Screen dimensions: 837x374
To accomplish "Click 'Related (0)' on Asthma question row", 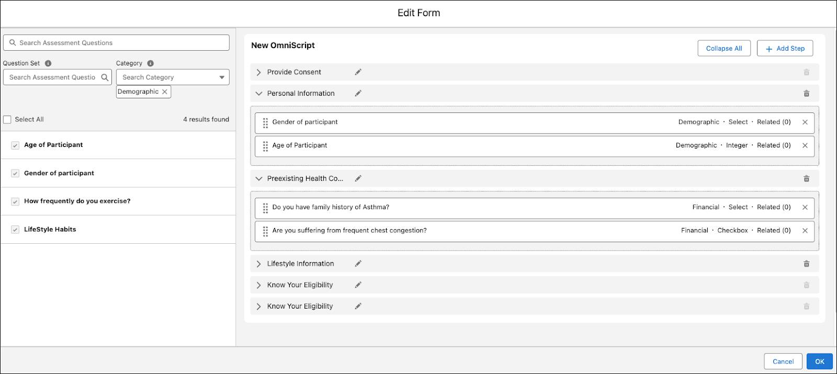I will (x=774, y=207).
